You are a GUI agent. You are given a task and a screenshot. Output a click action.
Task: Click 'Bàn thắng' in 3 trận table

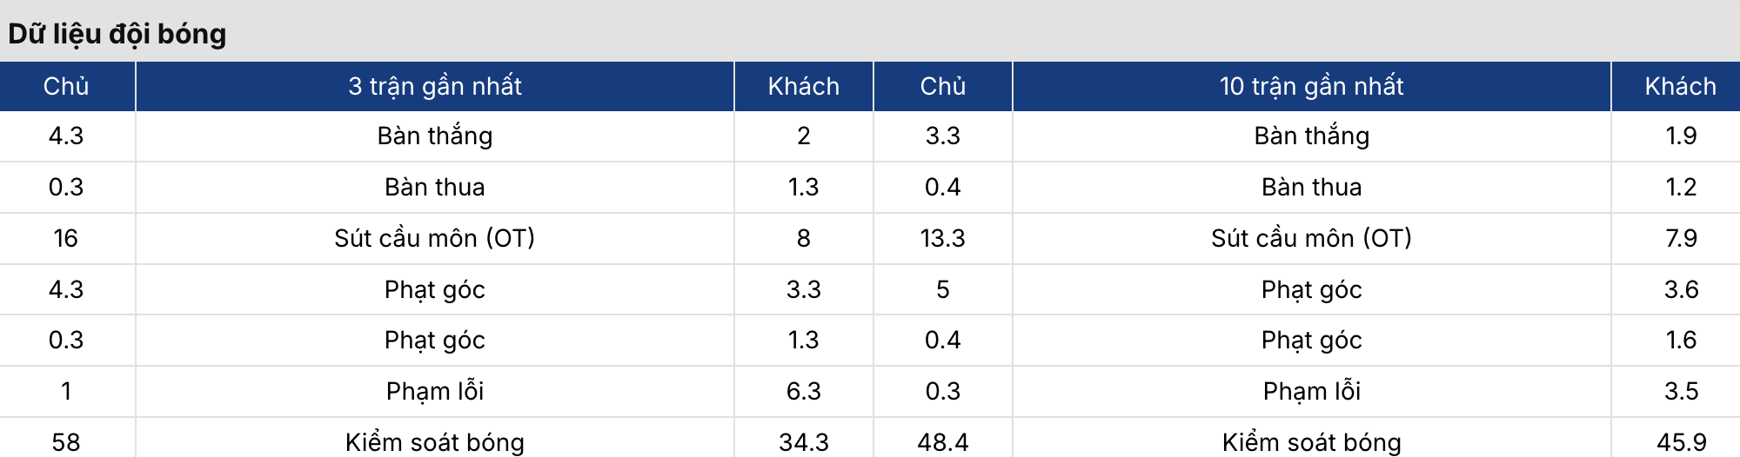click(x=435, y=136)
